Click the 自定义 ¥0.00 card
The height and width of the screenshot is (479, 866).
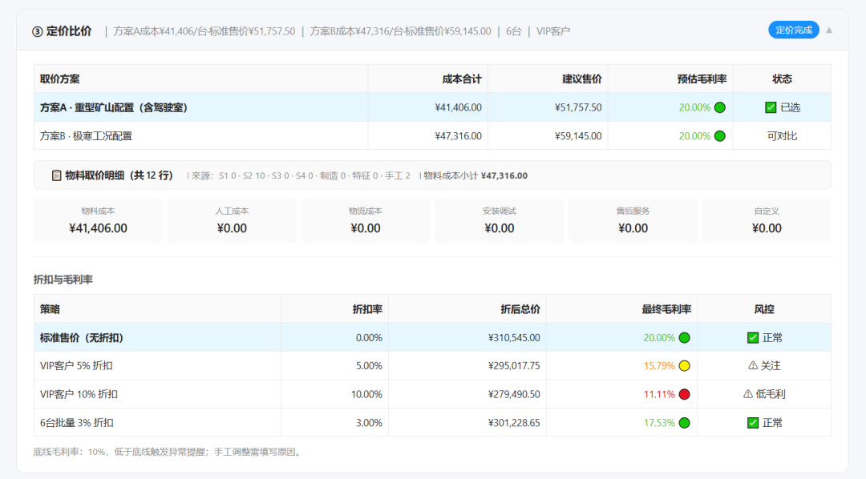point(767,221)
